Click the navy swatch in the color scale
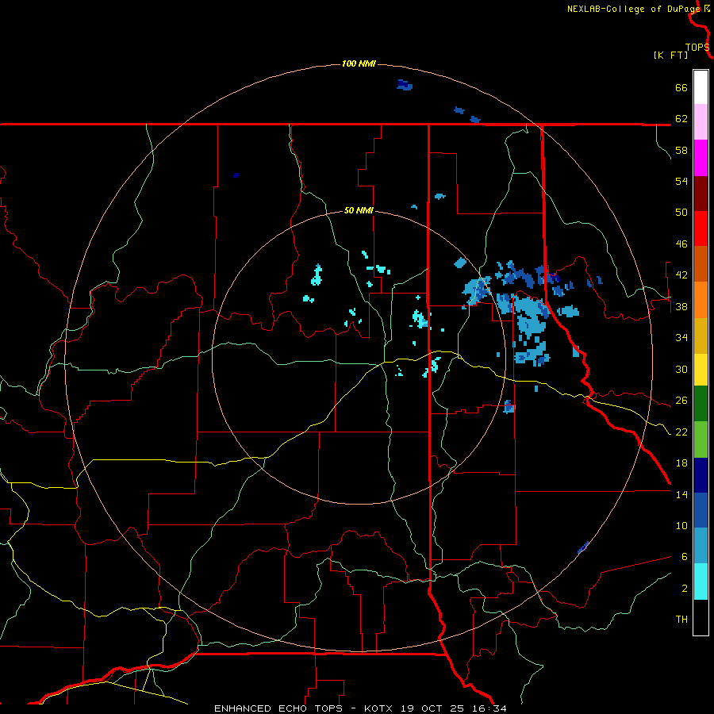This screenshot has width=714, height=714. click(x=701, y=475)
